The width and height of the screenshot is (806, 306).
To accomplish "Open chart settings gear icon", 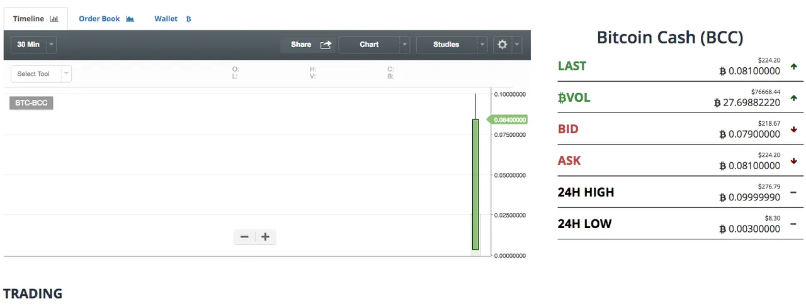I will coord(502,45).
